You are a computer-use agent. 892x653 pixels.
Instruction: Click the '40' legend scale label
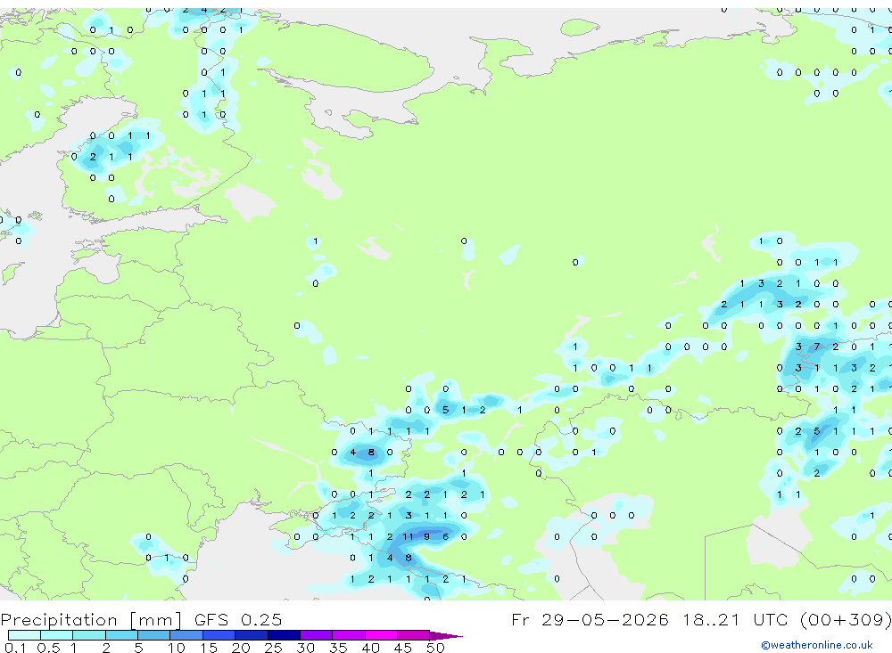(x=371, y=648)
